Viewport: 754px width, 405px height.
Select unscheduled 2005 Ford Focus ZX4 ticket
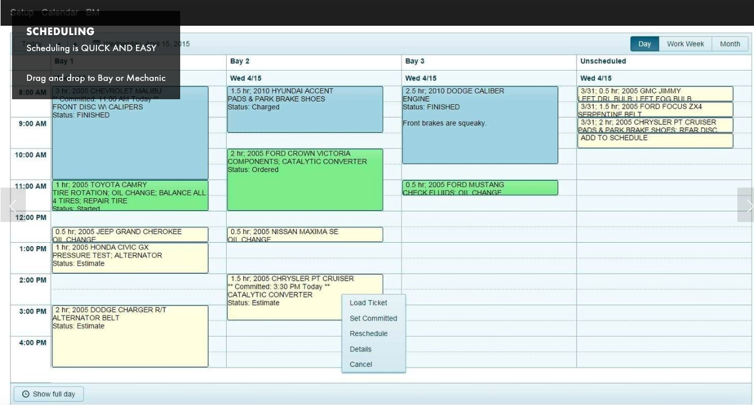(655, 110)
